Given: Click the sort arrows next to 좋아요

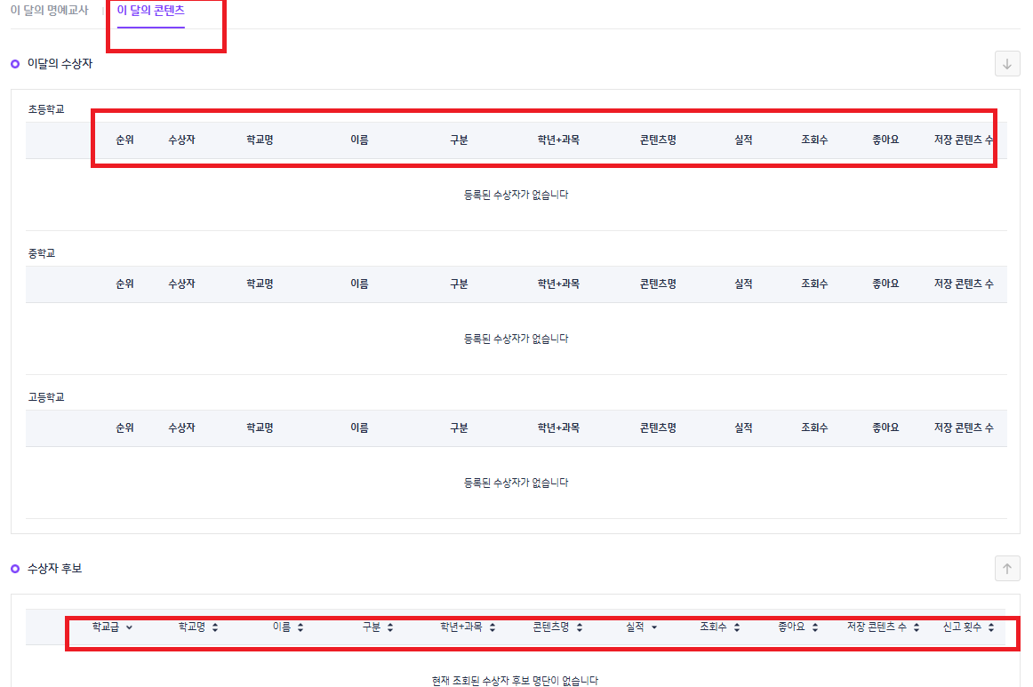Looking at the screenshot, I should 815,627.
